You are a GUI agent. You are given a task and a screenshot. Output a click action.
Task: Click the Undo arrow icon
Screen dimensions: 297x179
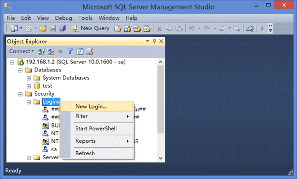click(x=192, y=28)
